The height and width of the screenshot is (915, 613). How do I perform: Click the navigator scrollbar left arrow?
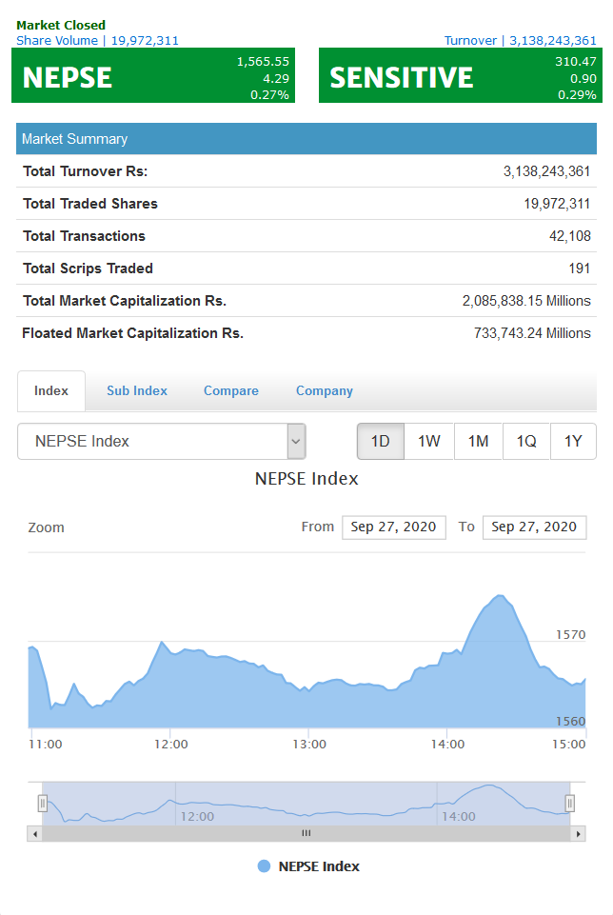35,833
